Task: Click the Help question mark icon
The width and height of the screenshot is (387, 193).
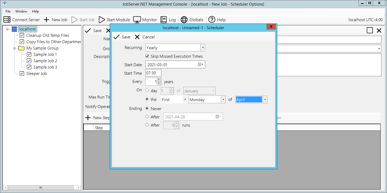Action: (212, 20)
